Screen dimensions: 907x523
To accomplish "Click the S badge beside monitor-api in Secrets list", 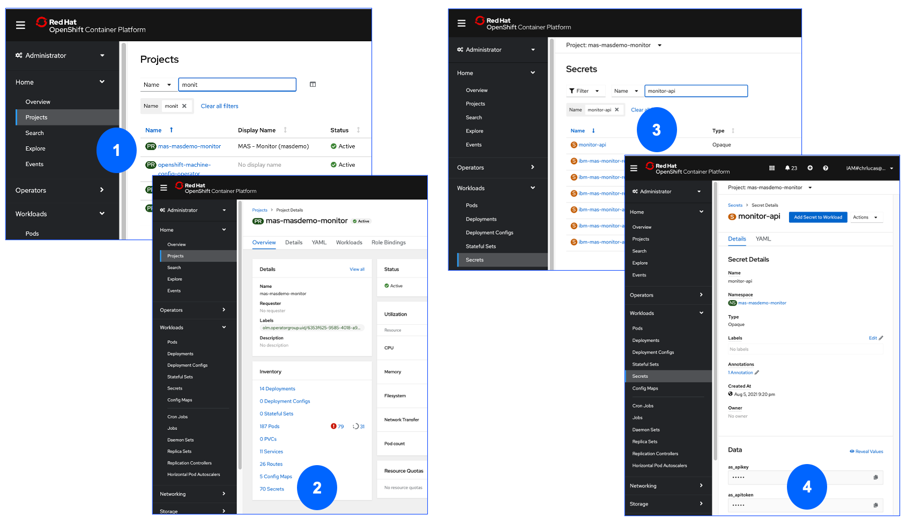I will click(x=574, y=145).
